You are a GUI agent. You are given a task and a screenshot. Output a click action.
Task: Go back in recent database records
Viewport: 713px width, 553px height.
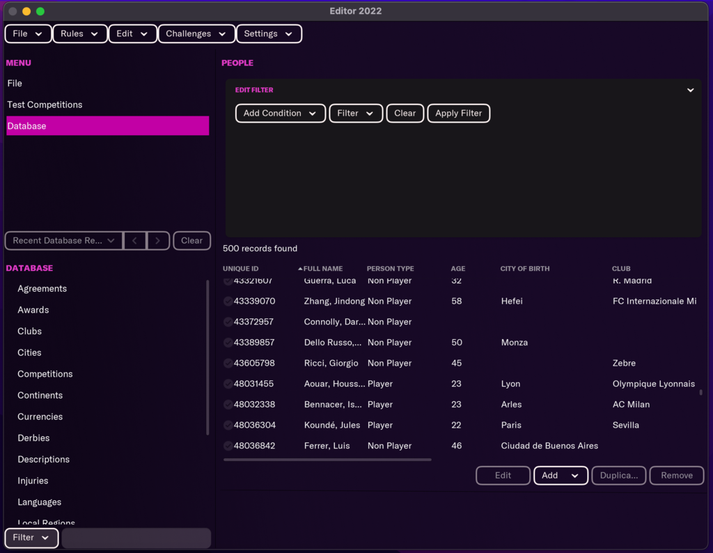[134, 240]
